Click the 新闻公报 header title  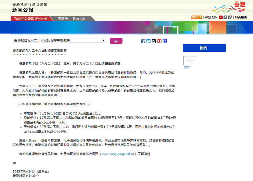(23, 10)
